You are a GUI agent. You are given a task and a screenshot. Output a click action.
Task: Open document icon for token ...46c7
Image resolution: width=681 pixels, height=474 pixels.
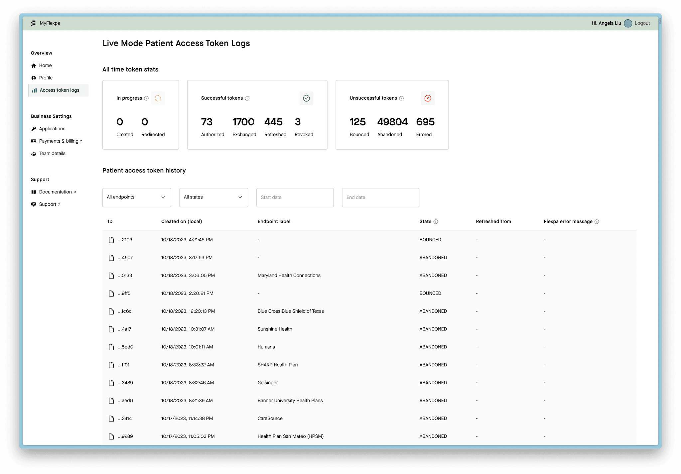click(x=111, y=258)
